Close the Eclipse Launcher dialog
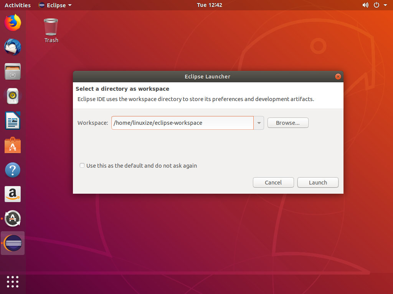The image size is (393, 294). [x=338, y=77]
